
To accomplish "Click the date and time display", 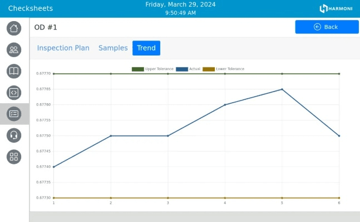I will pos(180,8).
